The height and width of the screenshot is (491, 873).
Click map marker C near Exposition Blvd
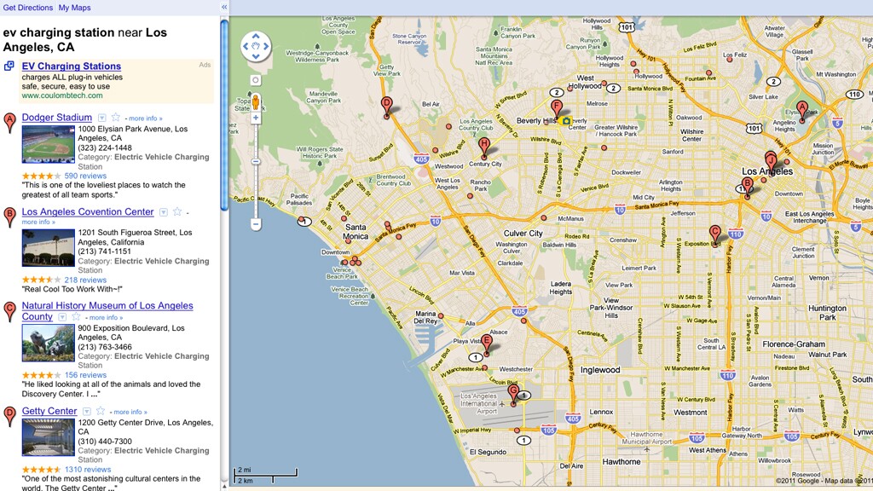click(x=715, y=234)
